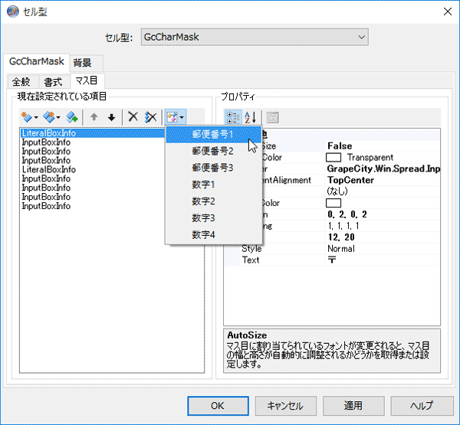Choose 郵便番号3 from the template menu
Image resolution: width=460 pixels, height=425 pixels.
[x=213, y=168]
